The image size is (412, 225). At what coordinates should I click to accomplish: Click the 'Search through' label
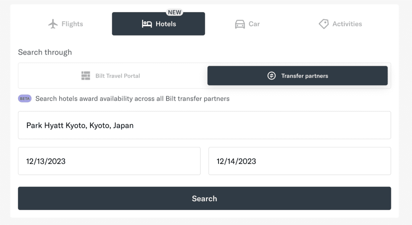pyautogui.click(x=45, y=52)
